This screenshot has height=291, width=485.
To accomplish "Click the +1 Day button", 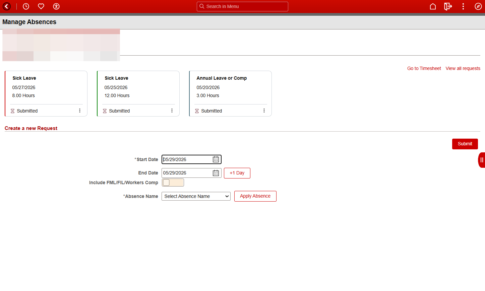I will click(237, 173).
